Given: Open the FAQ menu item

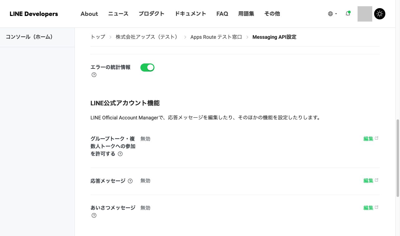Looking at the screenshot, I should [222, 14].
